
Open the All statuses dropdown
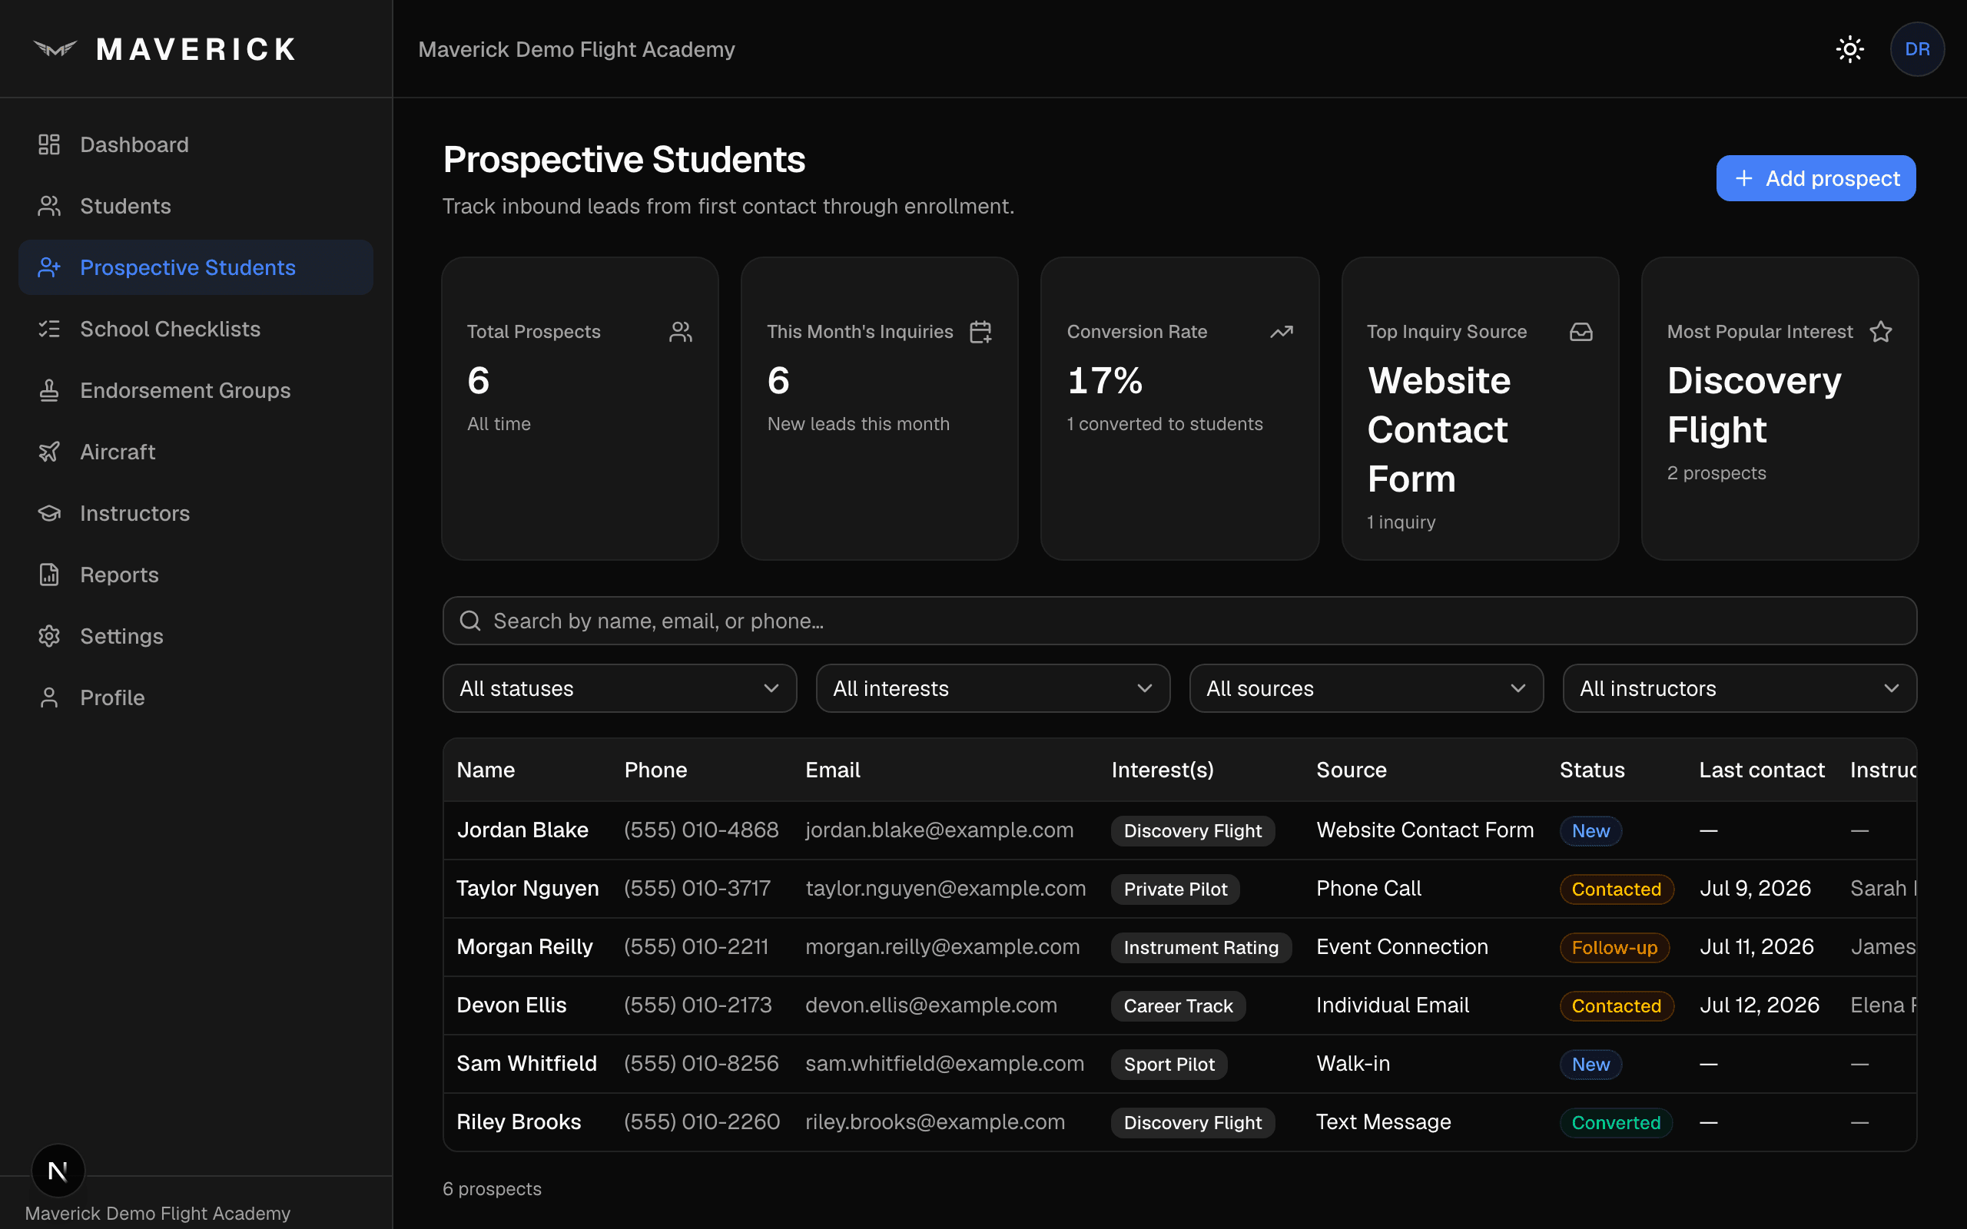619,688
